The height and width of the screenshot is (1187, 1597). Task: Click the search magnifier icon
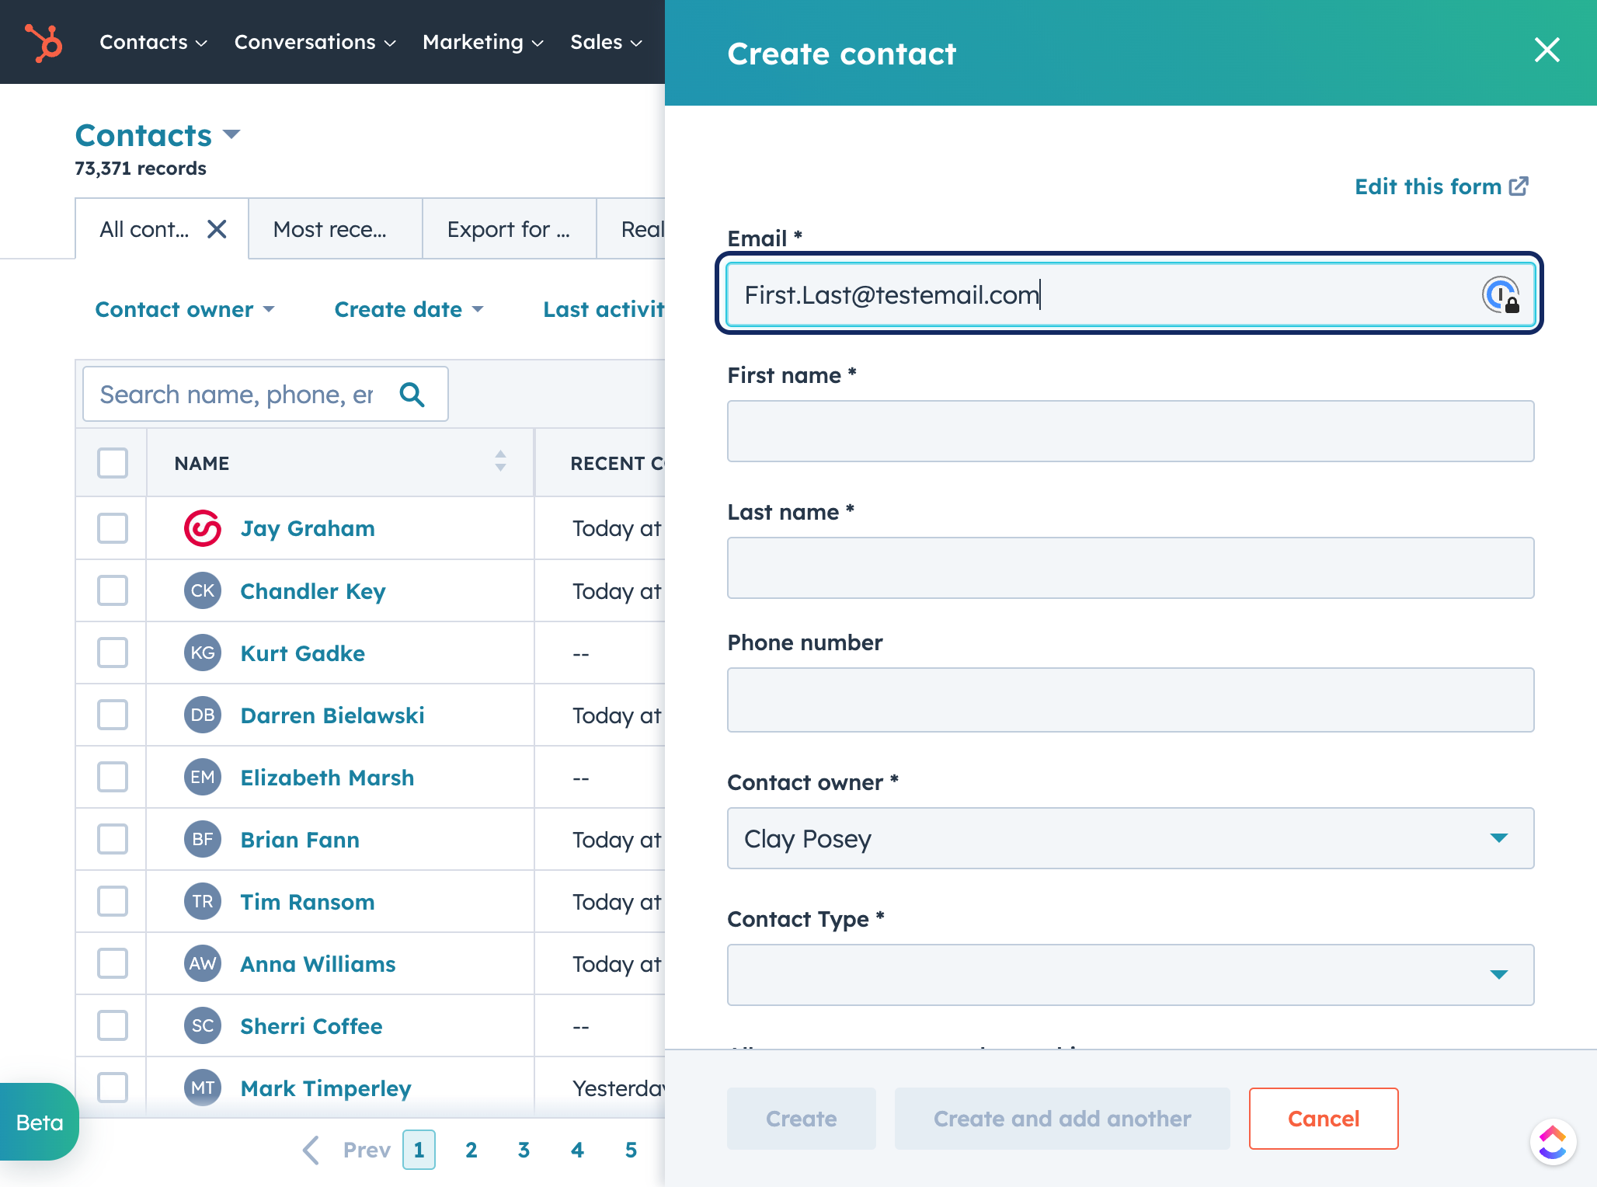pyautogui.click(x=412, y=395)
